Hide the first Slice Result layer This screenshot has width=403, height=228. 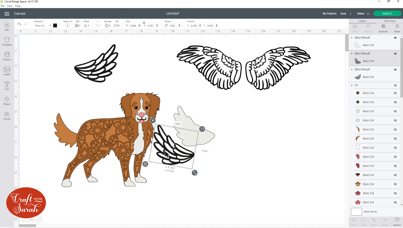(395, 38)
